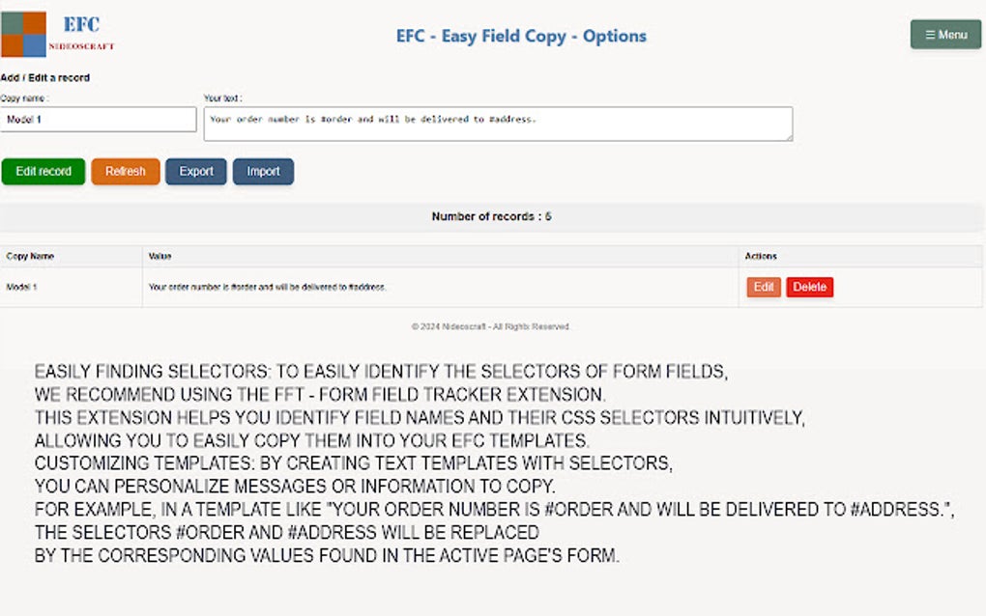Image resolution: width=986 pixels, height=616 pixels.
Task: Click the Copy Name column header
Action: tap(31, 257)
